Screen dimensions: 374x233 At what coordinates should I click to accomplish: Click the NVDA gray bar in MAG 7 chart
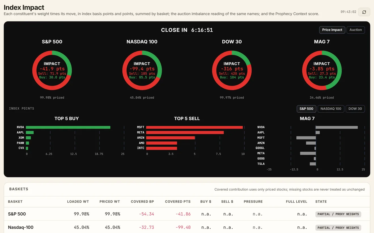coord(337,127)
